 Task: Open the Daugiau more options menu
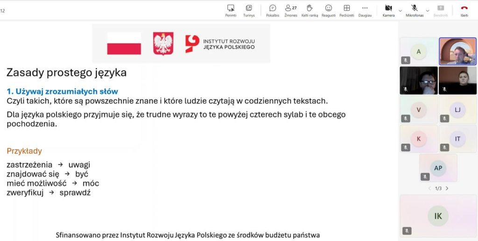pos(365,8)
